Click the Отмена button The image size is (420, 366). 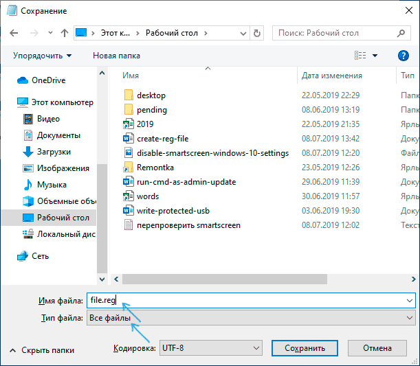click(377, 348)
